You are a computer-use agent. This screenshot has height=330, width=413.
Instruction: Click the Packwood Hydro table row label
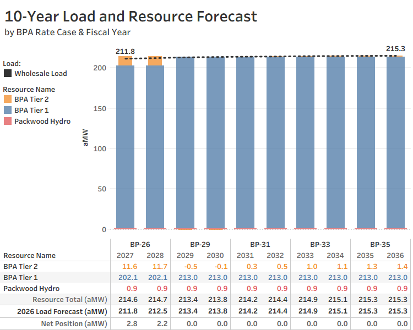pos(31,288)
